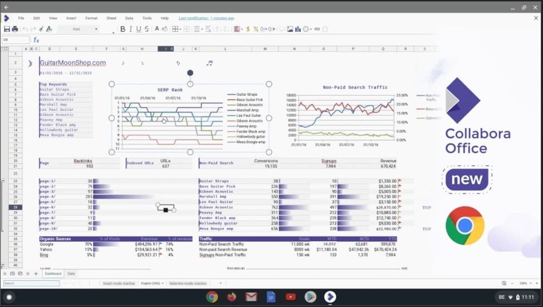This screenshot has height=307, width=543.
Task: Undo the last action
Action: coord(25,29)
